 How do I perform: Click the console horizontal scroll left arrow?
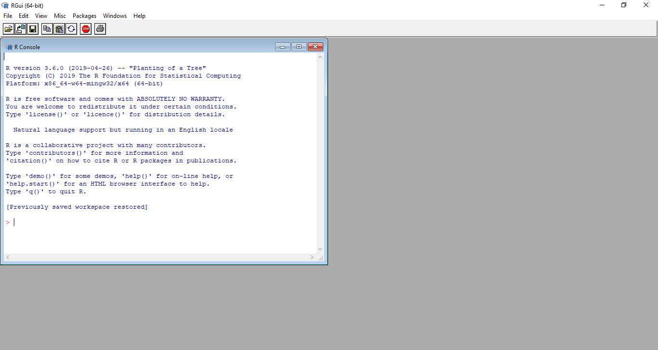click(x=8, y=257)
